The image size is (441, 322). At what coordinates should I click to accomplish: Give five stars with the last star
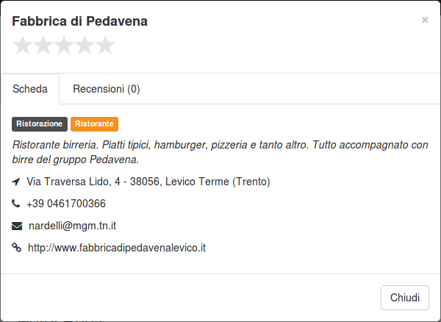(105, 46)
